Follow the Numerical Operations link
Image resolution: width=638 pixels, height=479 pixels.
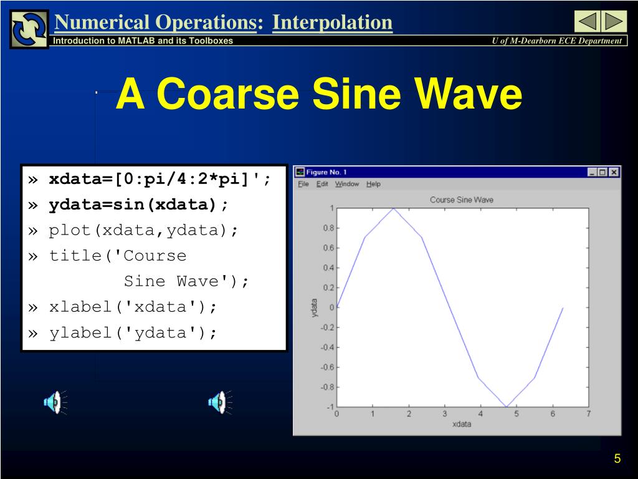(x=156, y=22)
